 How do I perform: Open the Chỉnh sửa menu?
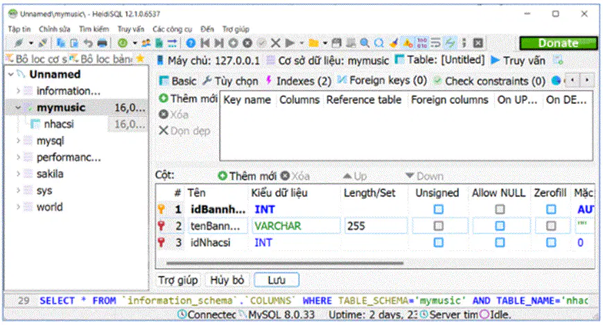[x=55, y=29]
